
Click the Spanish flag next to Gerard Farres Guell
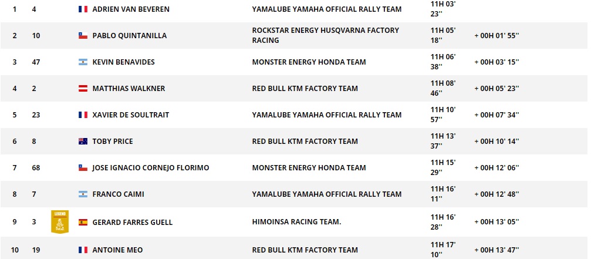click(83, 223)
